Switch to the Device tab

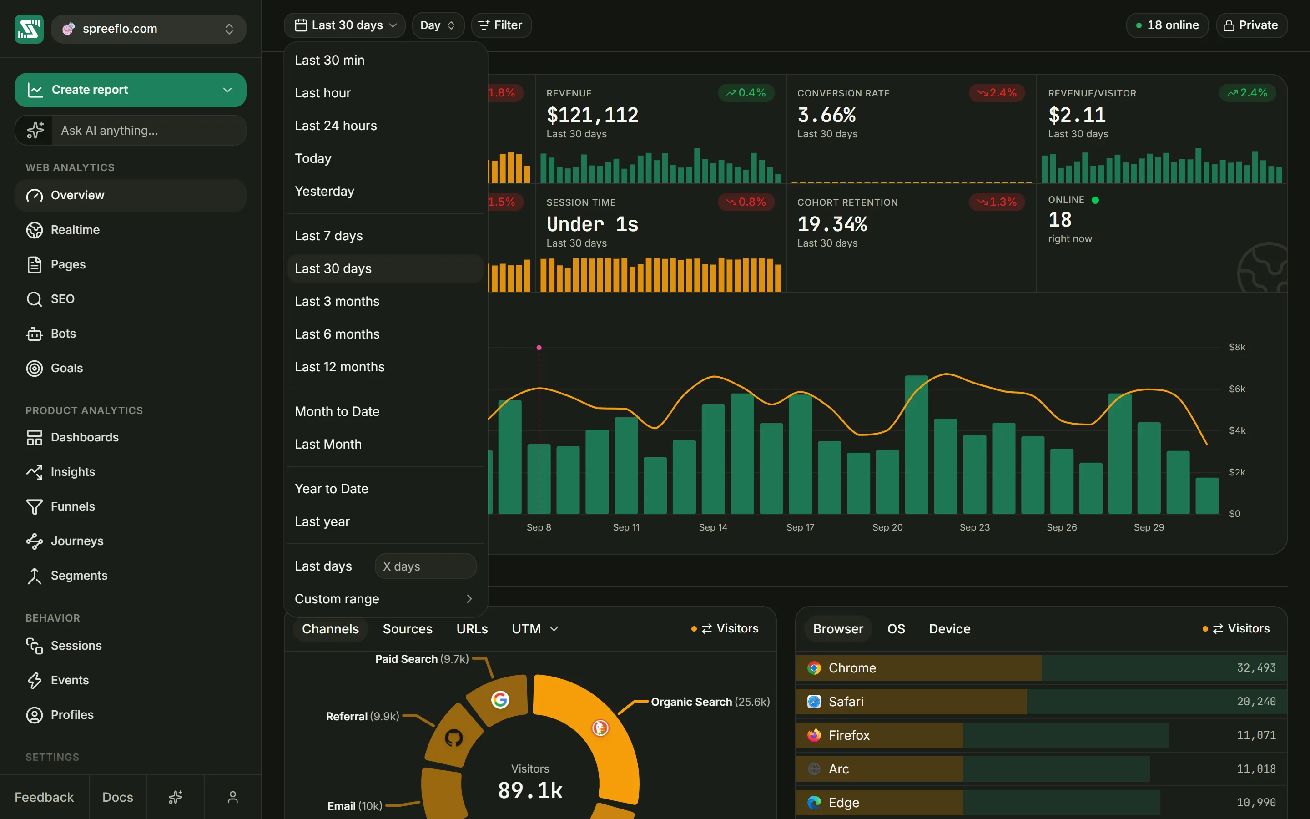coord(949,629)
